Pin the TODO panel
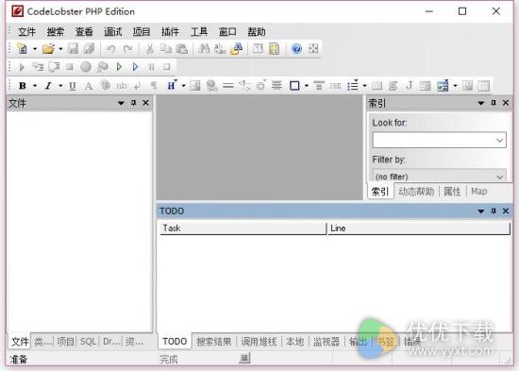The image size is (519, 371). pos(494,211)
